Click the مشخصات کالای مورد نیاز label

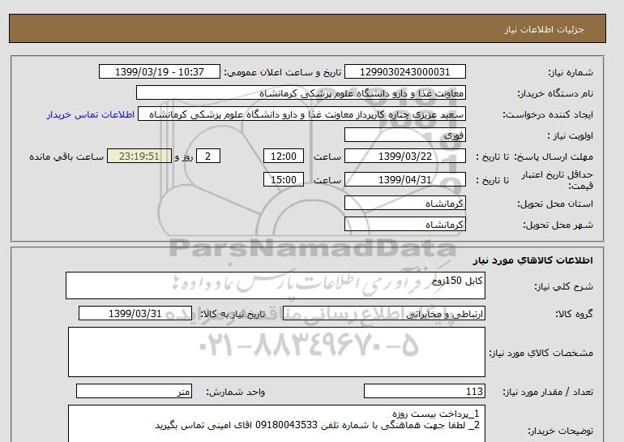(541, 353)
